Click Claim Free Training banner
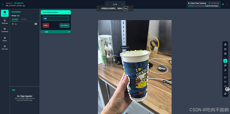Screen dimensions: 230x114 click(x=203, y=5)
